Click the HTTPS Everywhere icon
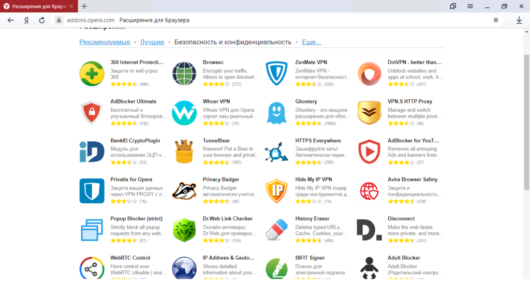This screenshot has height=298, width=530. [276, 152]
